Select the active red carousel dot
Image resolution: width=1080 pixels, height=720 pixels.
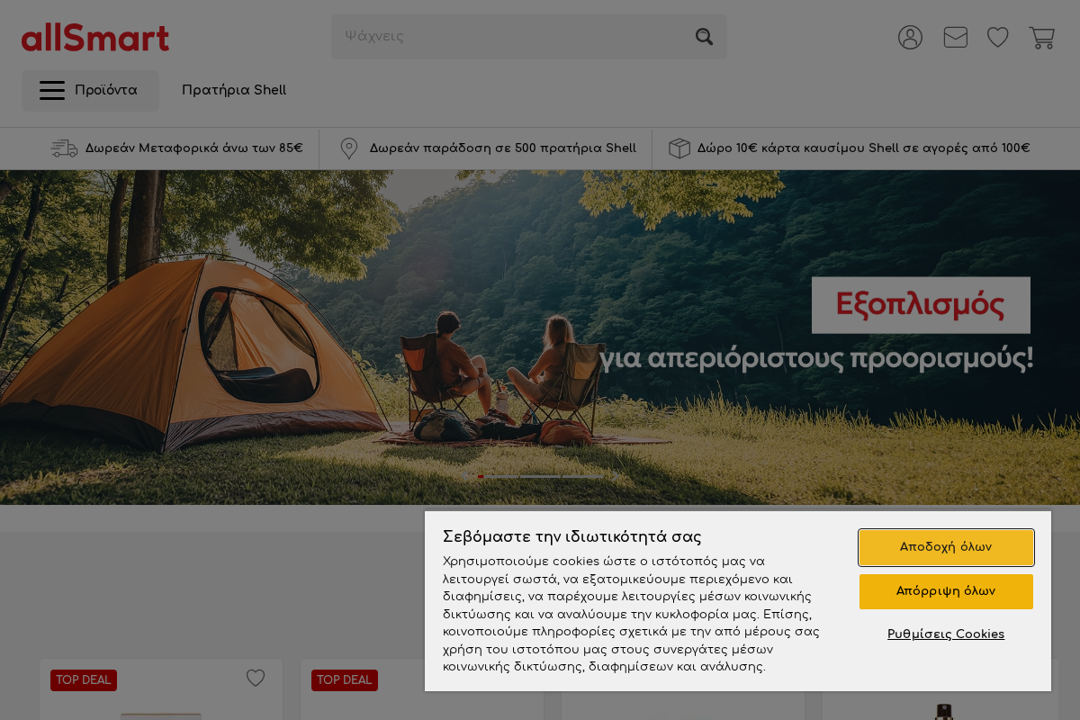(481, 476)
